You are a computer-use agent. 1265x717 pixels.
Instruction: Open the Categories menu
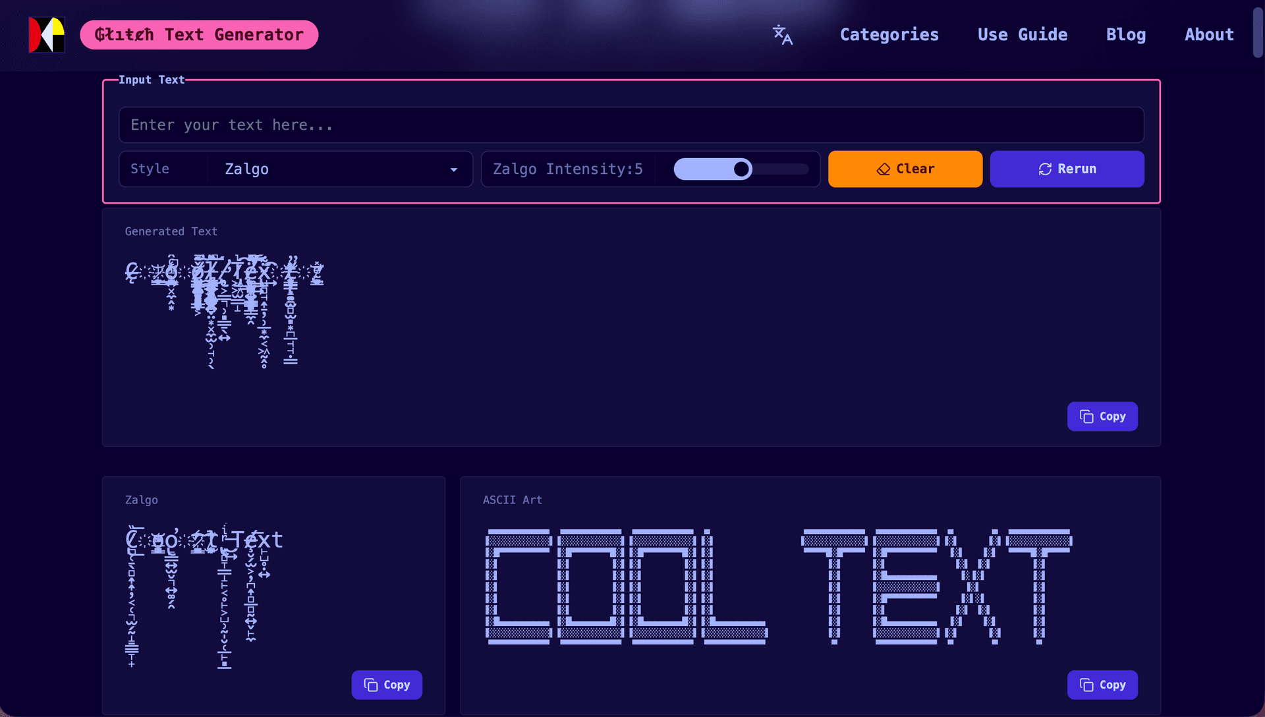point(889,35)
